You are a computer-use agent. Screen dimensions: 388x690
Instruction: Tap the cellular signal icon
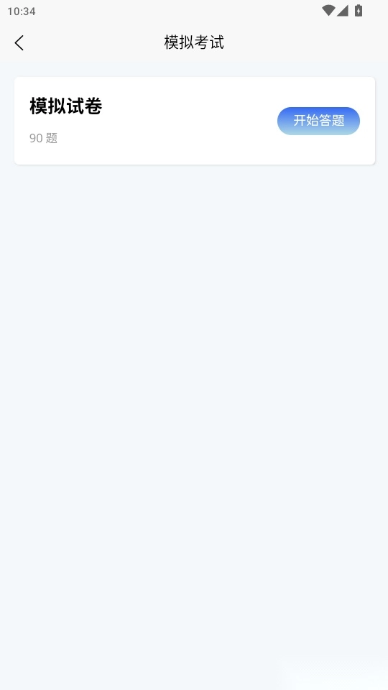pyautogui.click(x=343, y=11)
